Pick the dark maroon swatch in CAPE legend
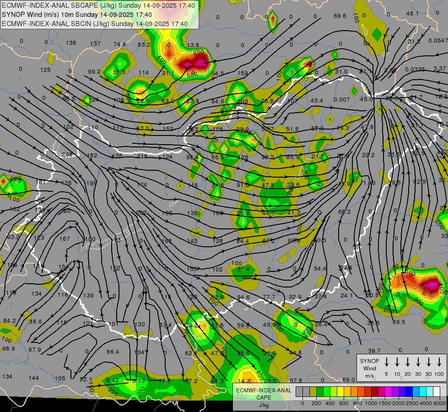The image size is (448, 412). (375, 391)
